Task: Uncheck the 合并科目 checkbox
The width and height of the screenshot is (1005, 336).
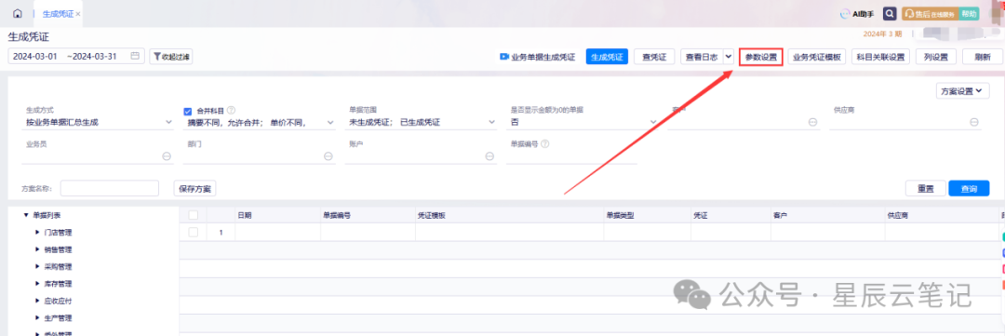Action: (188, 110)
